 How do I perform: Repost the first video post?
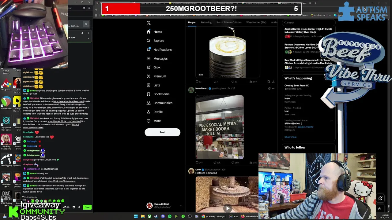[x=216, y=82]
